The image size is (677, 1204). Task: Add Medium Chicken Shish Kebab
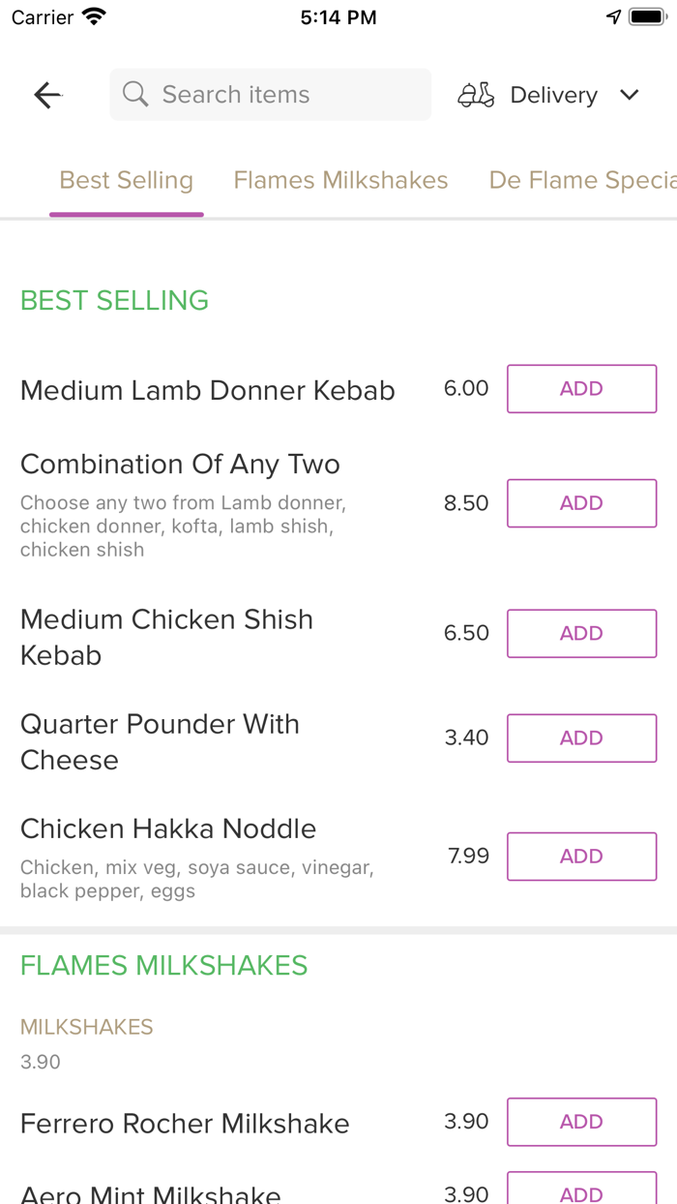coord(581,633)
